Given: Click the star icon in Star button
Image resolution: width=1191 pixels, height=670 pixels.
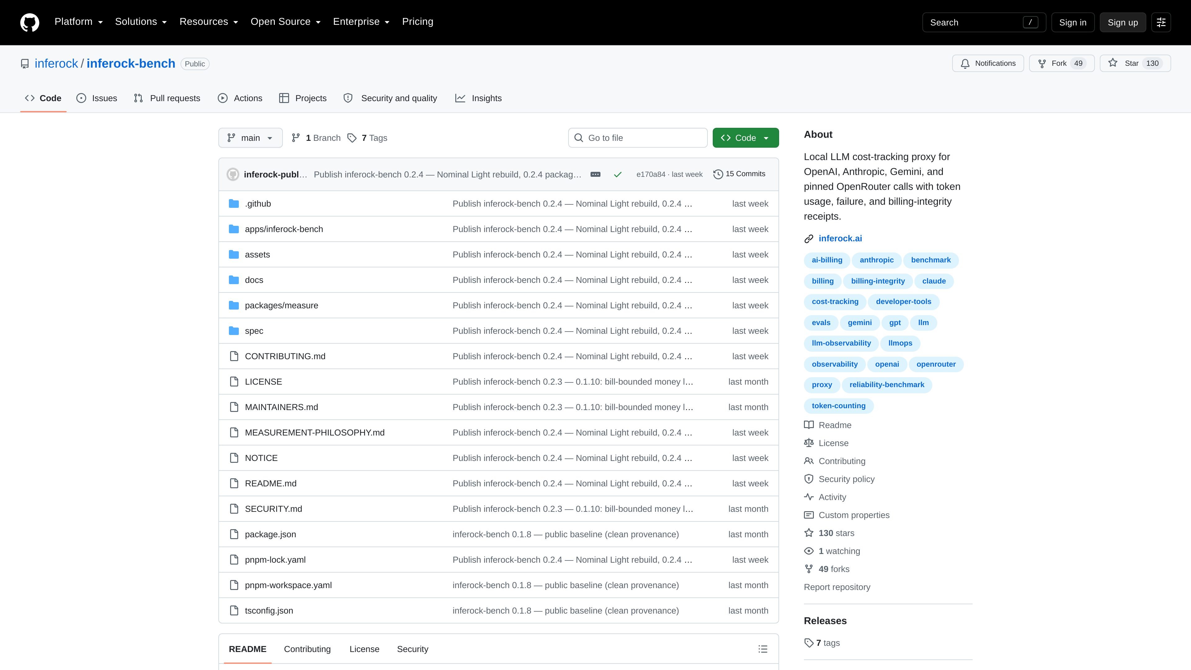Looking at the screenshot, I should (1113, 63).
